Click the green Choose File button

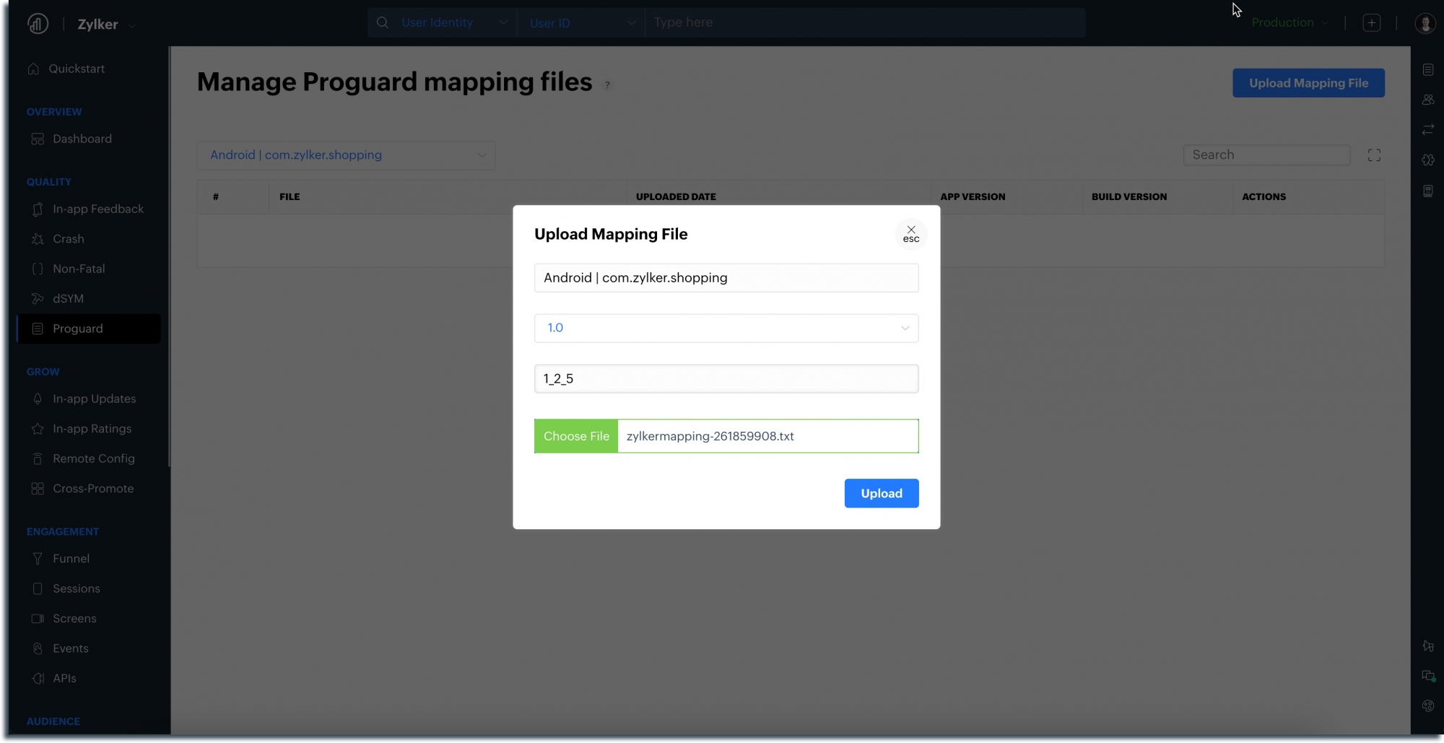pyautogui.click(x=576, y=436)
